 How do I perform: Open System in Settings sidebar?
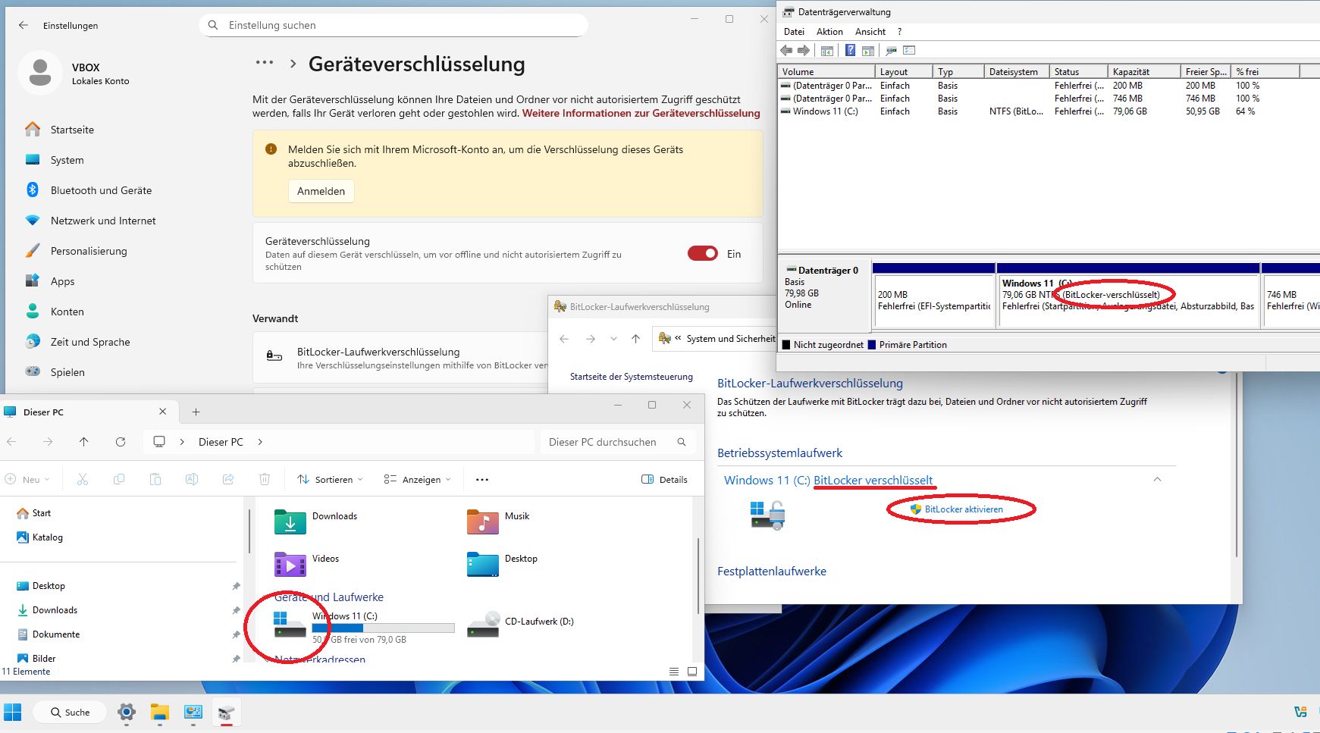[67, 160]
